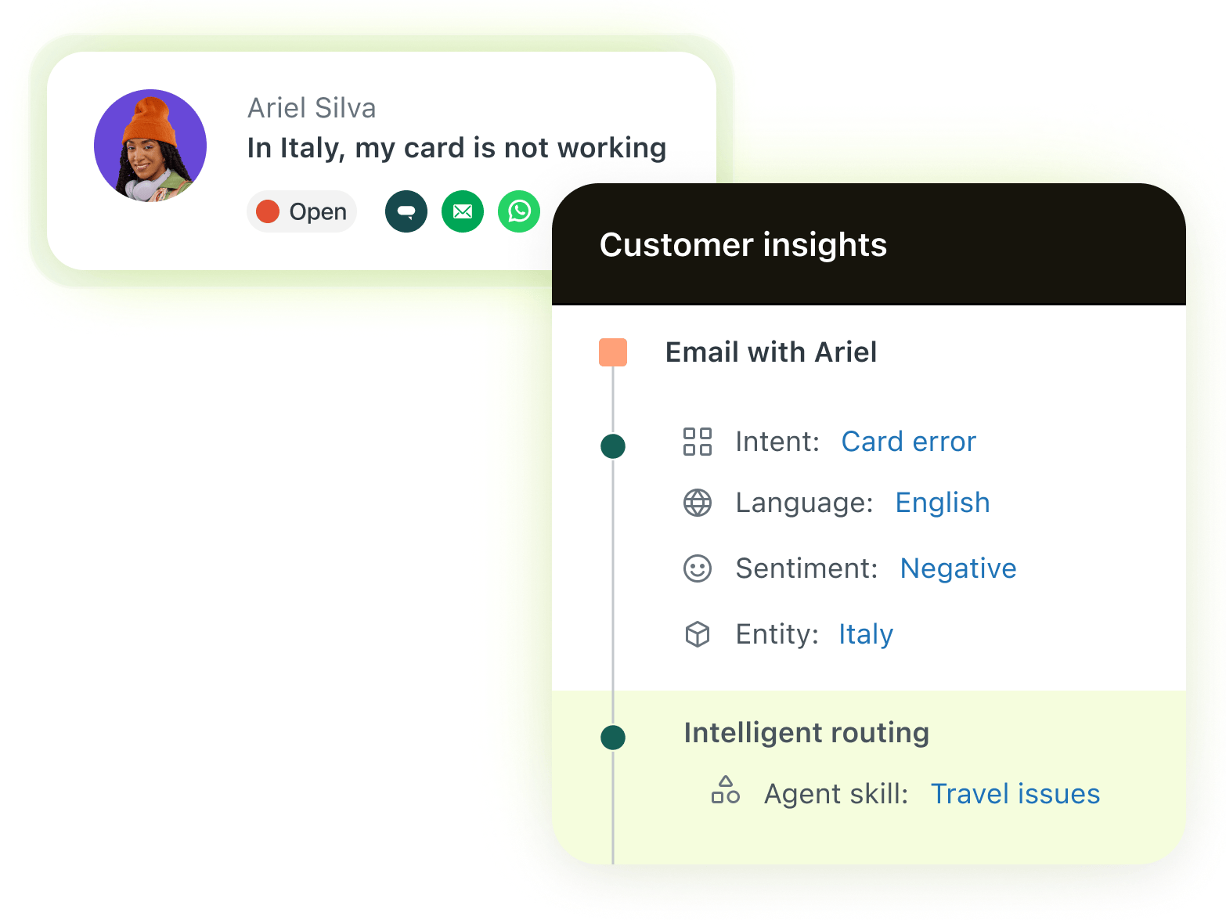The width and height of the screenshot is (1226, 920).
Task: Toggle the Open status pill
Action: (x=301, y=211)
